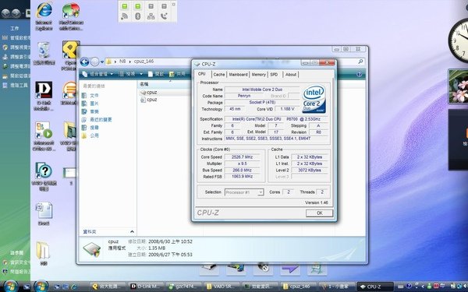Open the Selection Processor #1 dropdown
Viewport: 468px width, 292px height.
(x=244, y=192)
